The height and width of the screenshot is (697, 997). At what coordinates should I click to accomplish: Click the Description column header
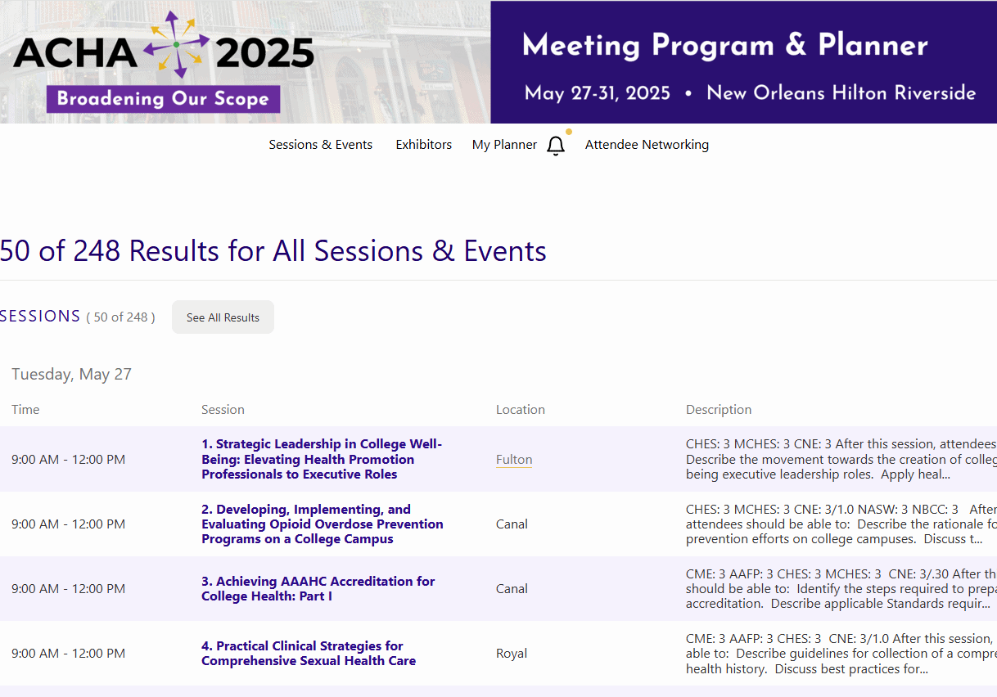[719, 410]
